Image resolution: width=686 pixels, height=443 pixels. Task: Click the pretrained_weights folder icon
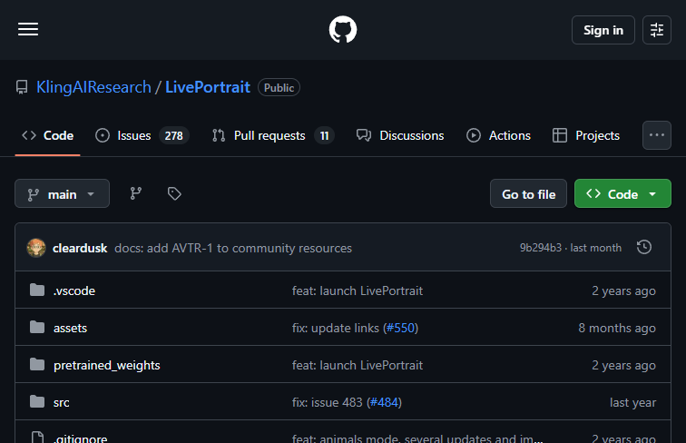click(37, 364)
